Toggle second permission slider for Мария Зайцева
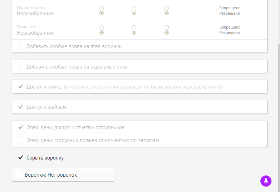This screenshot has height=192, width=280. [134, 11]
